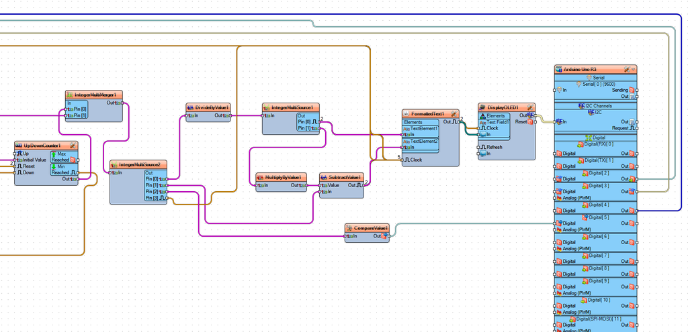Viewport: 688px width, 332px height.
Task: Select the DivideByValue1 component icon
Action: [190, 107]
